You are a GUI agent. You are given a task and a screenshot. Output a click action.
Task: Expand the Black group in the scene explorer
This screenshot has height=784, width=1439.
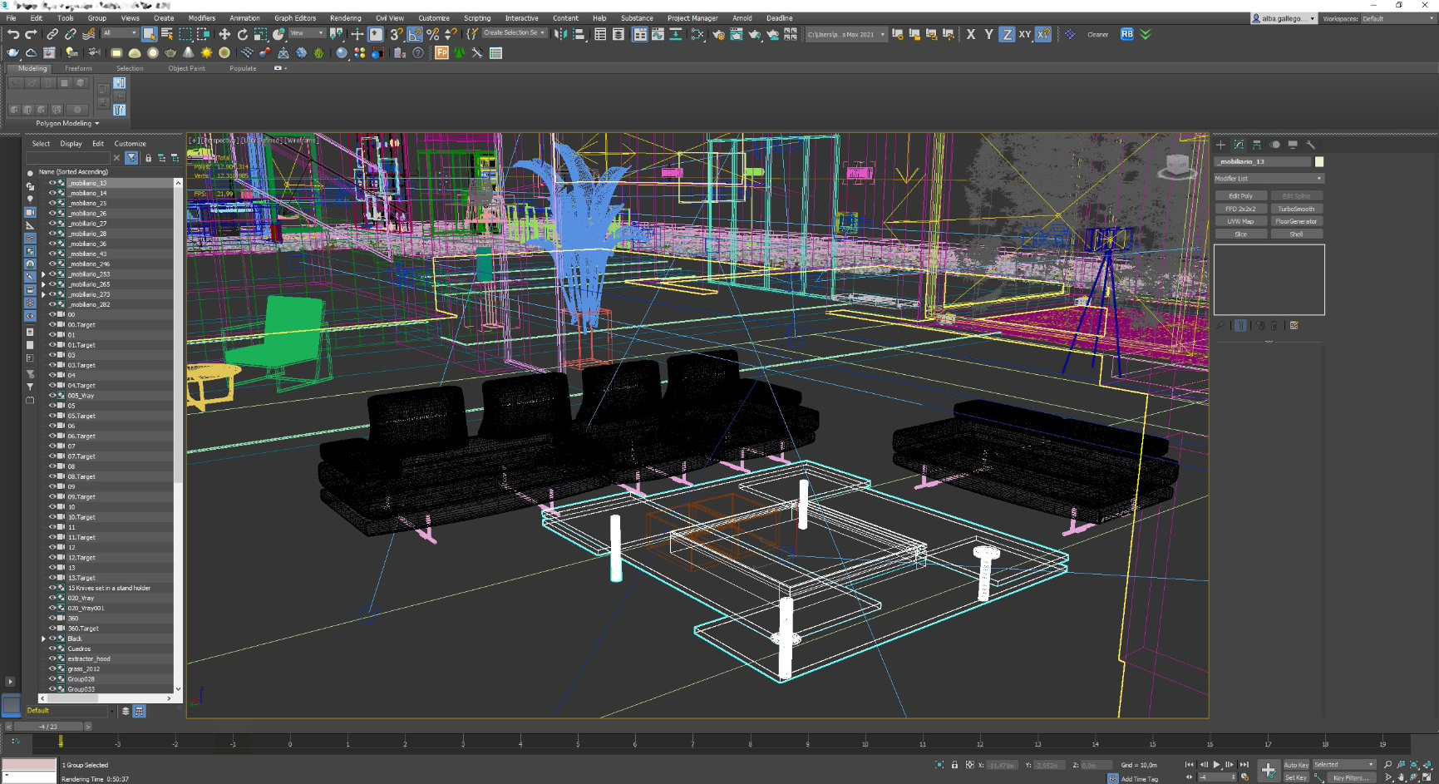[x=43, y=639]
